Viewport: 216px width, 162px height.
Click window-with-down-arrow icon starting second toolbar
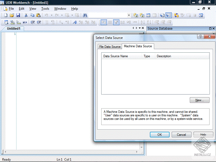6,22
